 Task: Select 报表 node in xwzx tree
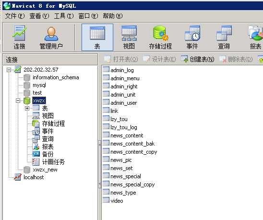(48, 147)
